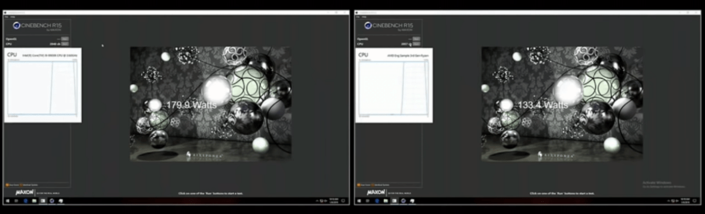
Task: Open the File menu in right Cinebench window
Action: (x=357, y=17)
